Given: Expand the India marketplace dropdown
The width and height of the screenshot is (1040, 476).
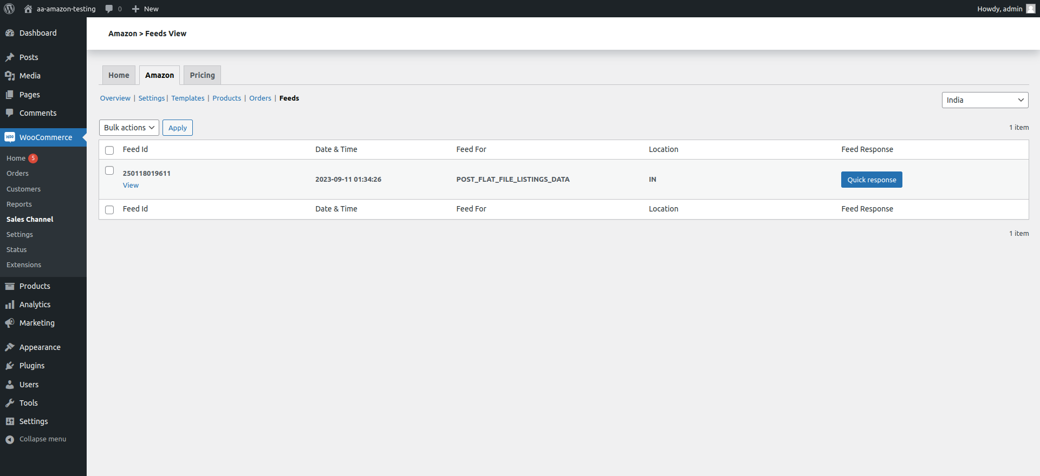Looking at the screenshot, I should pyautogui.click(x=984, y=100).
